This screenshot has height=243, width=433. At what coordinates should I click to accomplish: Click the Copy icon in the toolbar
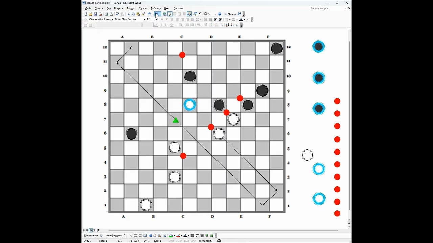pos(133,14)
